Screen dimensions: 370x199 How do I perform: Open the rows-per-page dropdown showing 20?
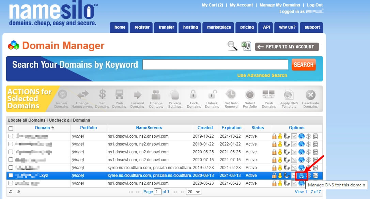[x=194, y=192]
